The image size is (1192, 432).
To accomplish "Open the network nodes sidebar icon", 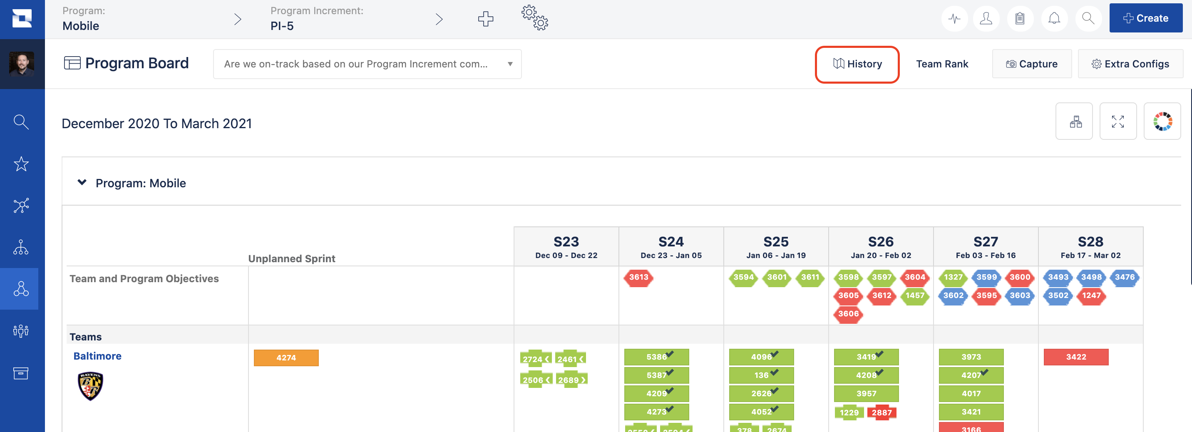I will (21, 205).
